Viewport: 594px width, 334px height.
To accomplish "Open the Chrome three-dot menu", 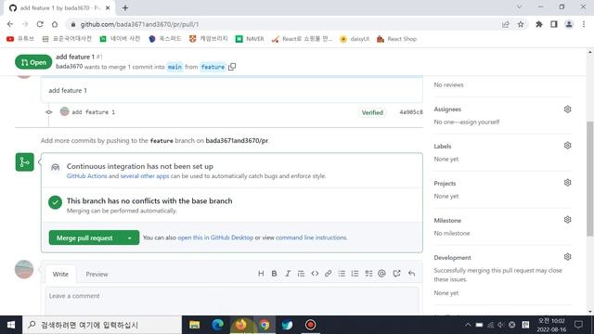I will pos(584,24).
